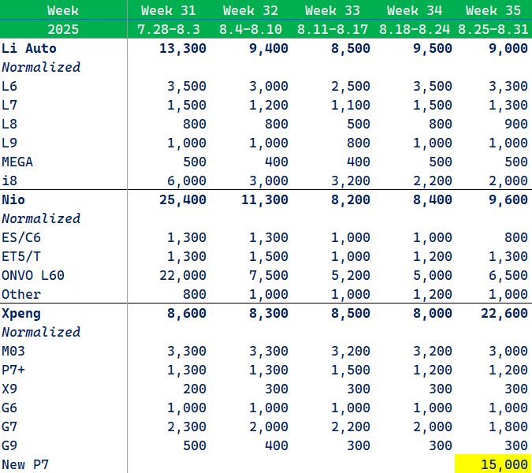Select ONVO L60 Week 35 value 6,500
This screenshot has width=532, height=473.
click(508, 275)
